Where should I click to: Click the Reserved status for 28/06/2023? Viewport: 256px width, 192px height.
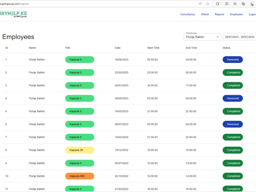click(233, 98)
